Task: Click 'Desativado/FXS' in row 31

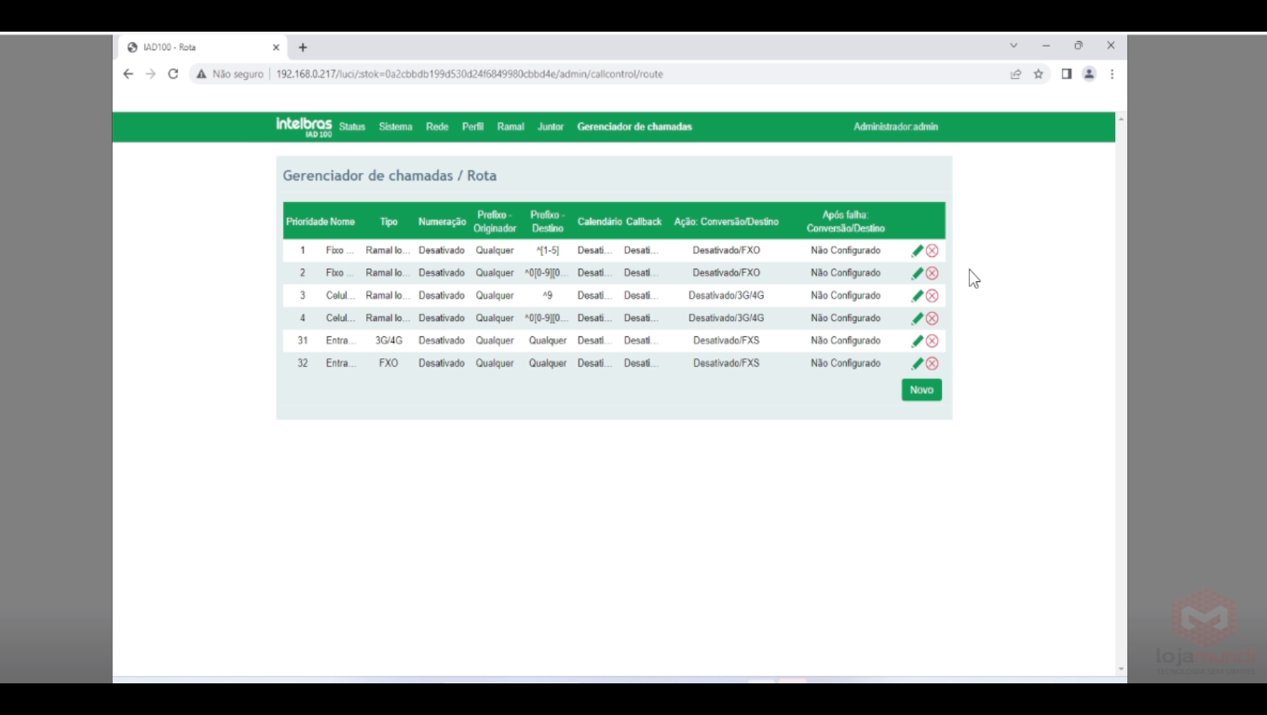Action: pos(726,341)
